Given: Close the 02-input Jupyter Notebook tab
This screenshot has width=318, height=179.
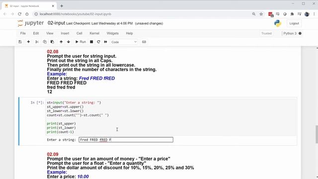Looking at the screenshot, I should click(x=53, y=6).
